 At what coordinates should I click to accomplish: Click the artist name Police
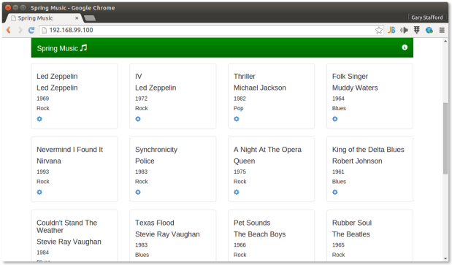click(x=145, y=161)
